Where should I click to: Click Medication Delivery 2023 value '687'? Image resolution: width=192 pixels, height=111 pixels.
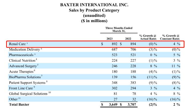pyautogui.click(x=115, y=49)
